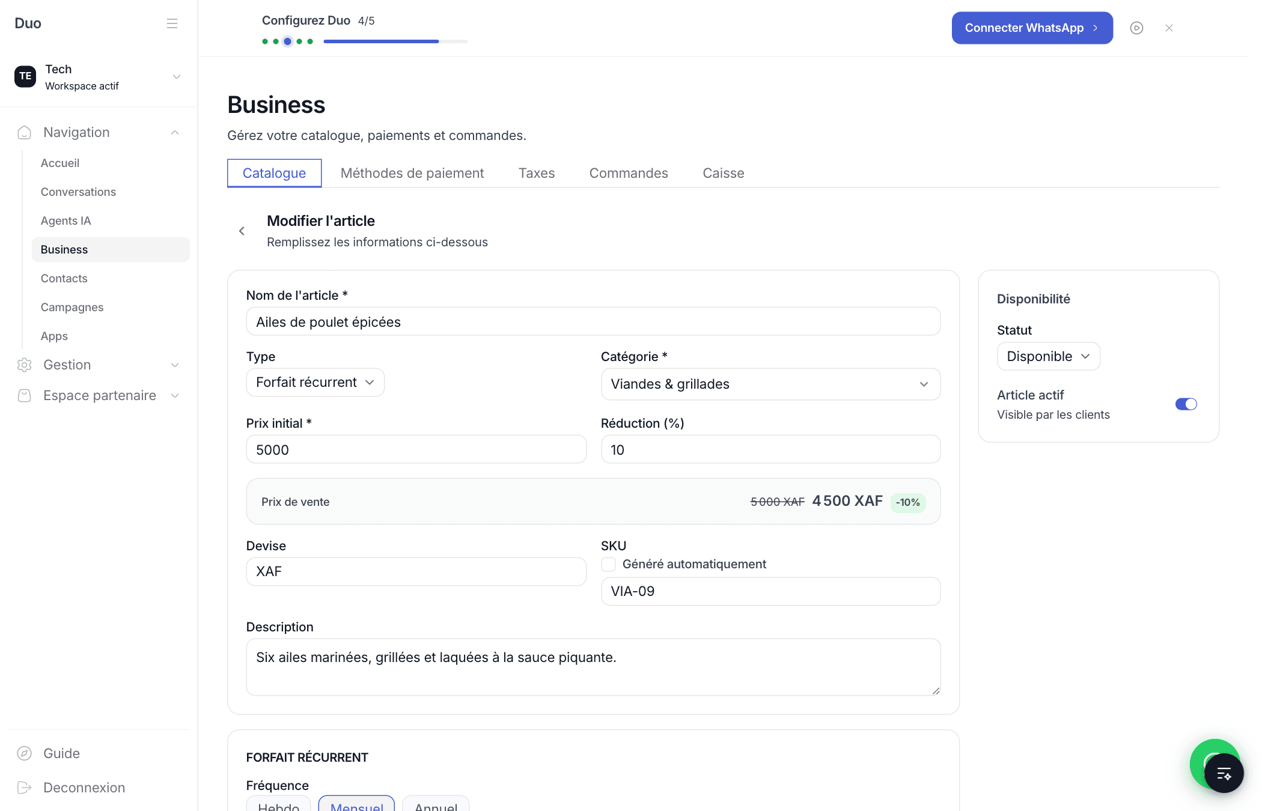This screenshot has width=1262, height=811.
Task: Toggle the Article actif switch
Action: (1186, 404)
